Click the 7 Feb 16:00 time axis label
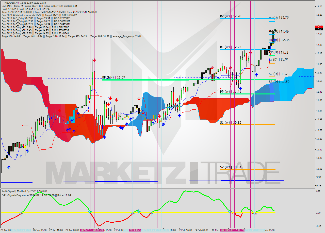This screenshot has width=325, height=233. pyautogui.click(x=186, y=230)
